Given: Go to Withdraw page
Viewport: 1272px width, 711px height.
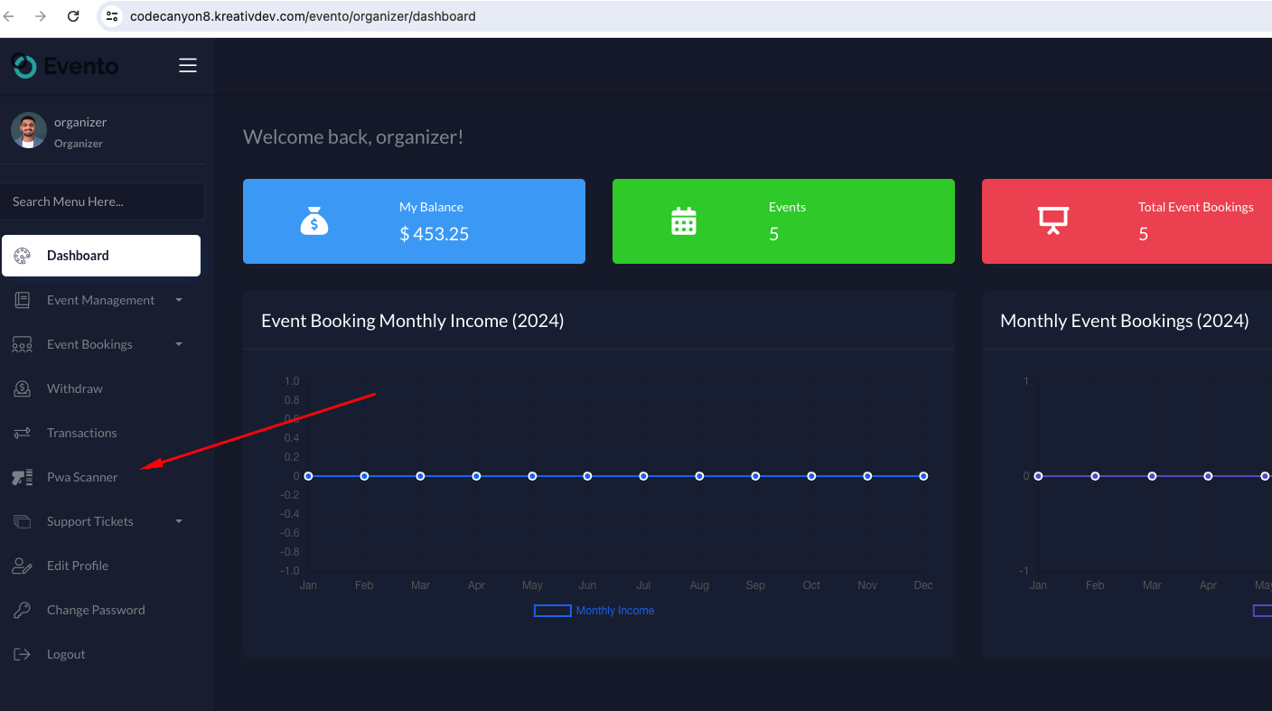Looking at the screenshot, I should tap(75, 388).
